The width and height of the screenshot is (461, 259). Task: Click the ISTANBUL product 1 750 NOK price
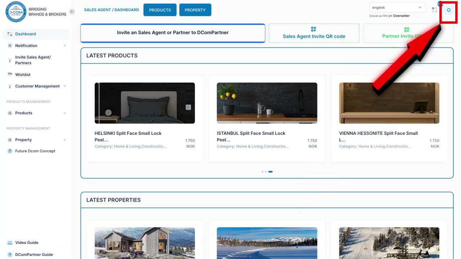click(312, 144)
